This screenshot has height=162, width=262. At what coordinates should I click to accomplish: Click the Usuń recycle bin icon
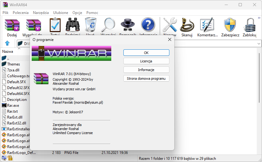pos(90,25)
